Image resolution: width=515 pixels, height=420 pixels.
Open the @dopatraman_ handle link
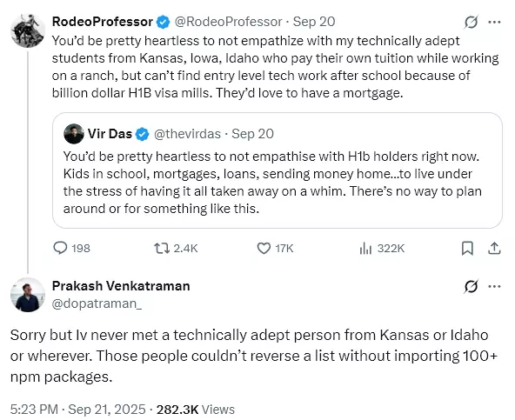[97, 303]
